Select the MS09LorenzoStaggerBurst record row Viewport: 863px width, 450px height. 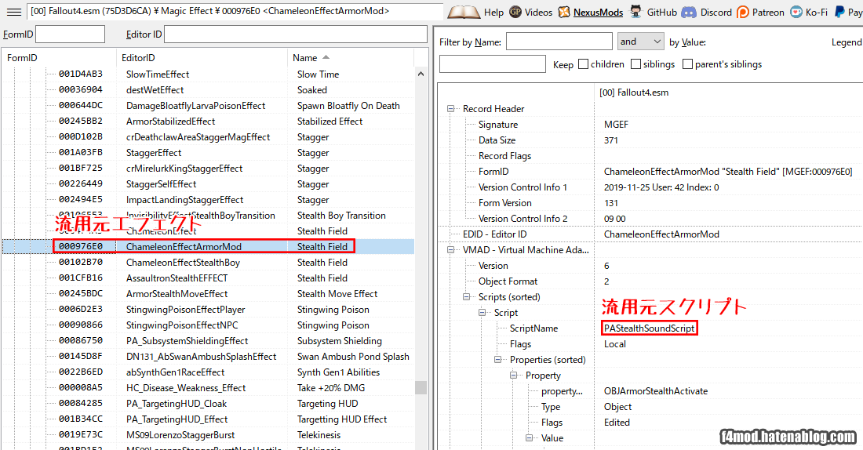pyautogui.click(x=208, y=434)
